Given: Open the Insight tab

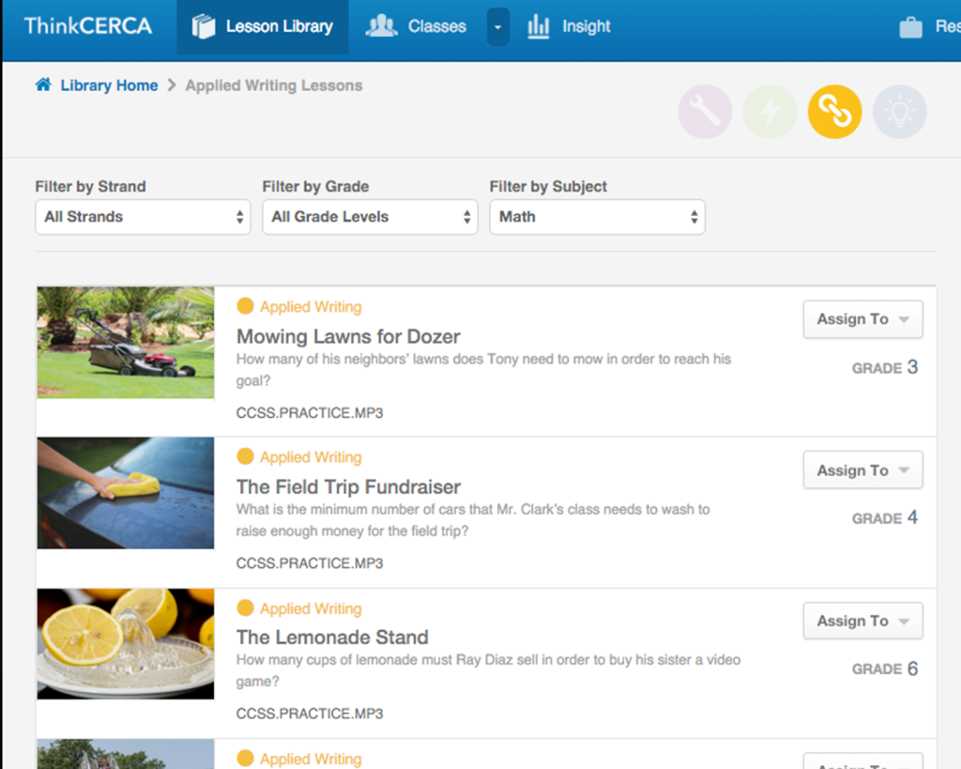Looking at the screenshot, I should pyautogui.click(x=570, y=26).
